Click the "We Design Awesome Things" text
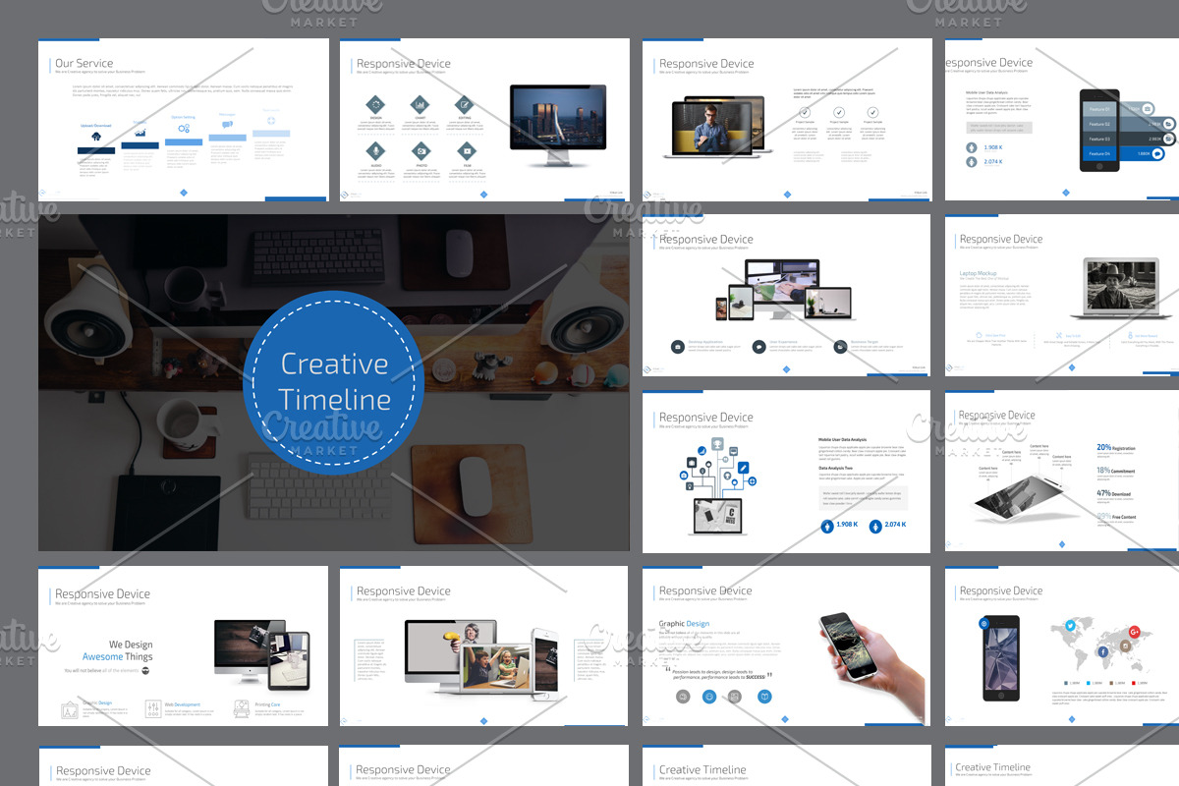Image resolution: width=1179 pixels, height=786 pixels. click(x=117, y=650)
